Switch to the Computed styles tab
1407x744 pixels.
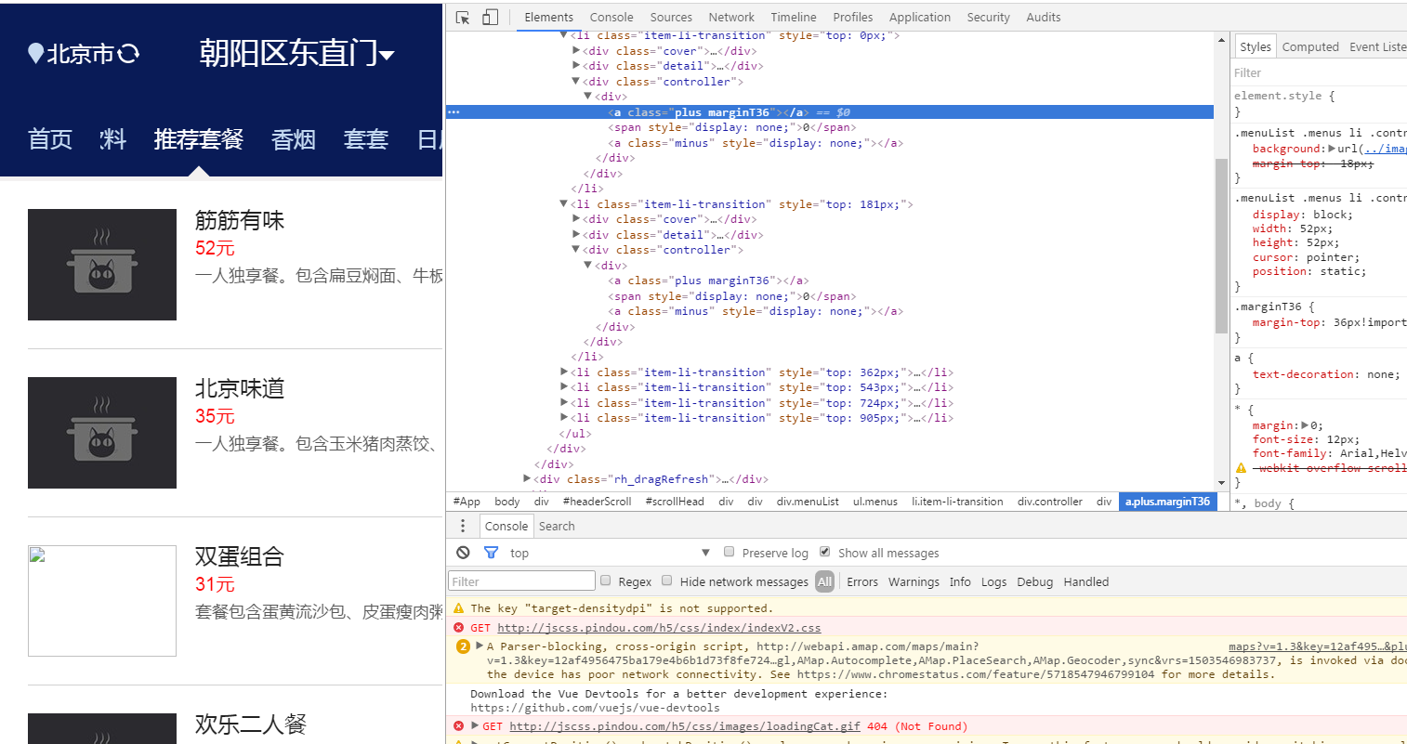tap(1310, 46)
